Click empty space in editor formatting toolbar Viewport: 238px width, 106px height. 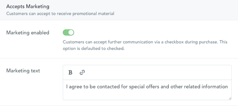158,73
